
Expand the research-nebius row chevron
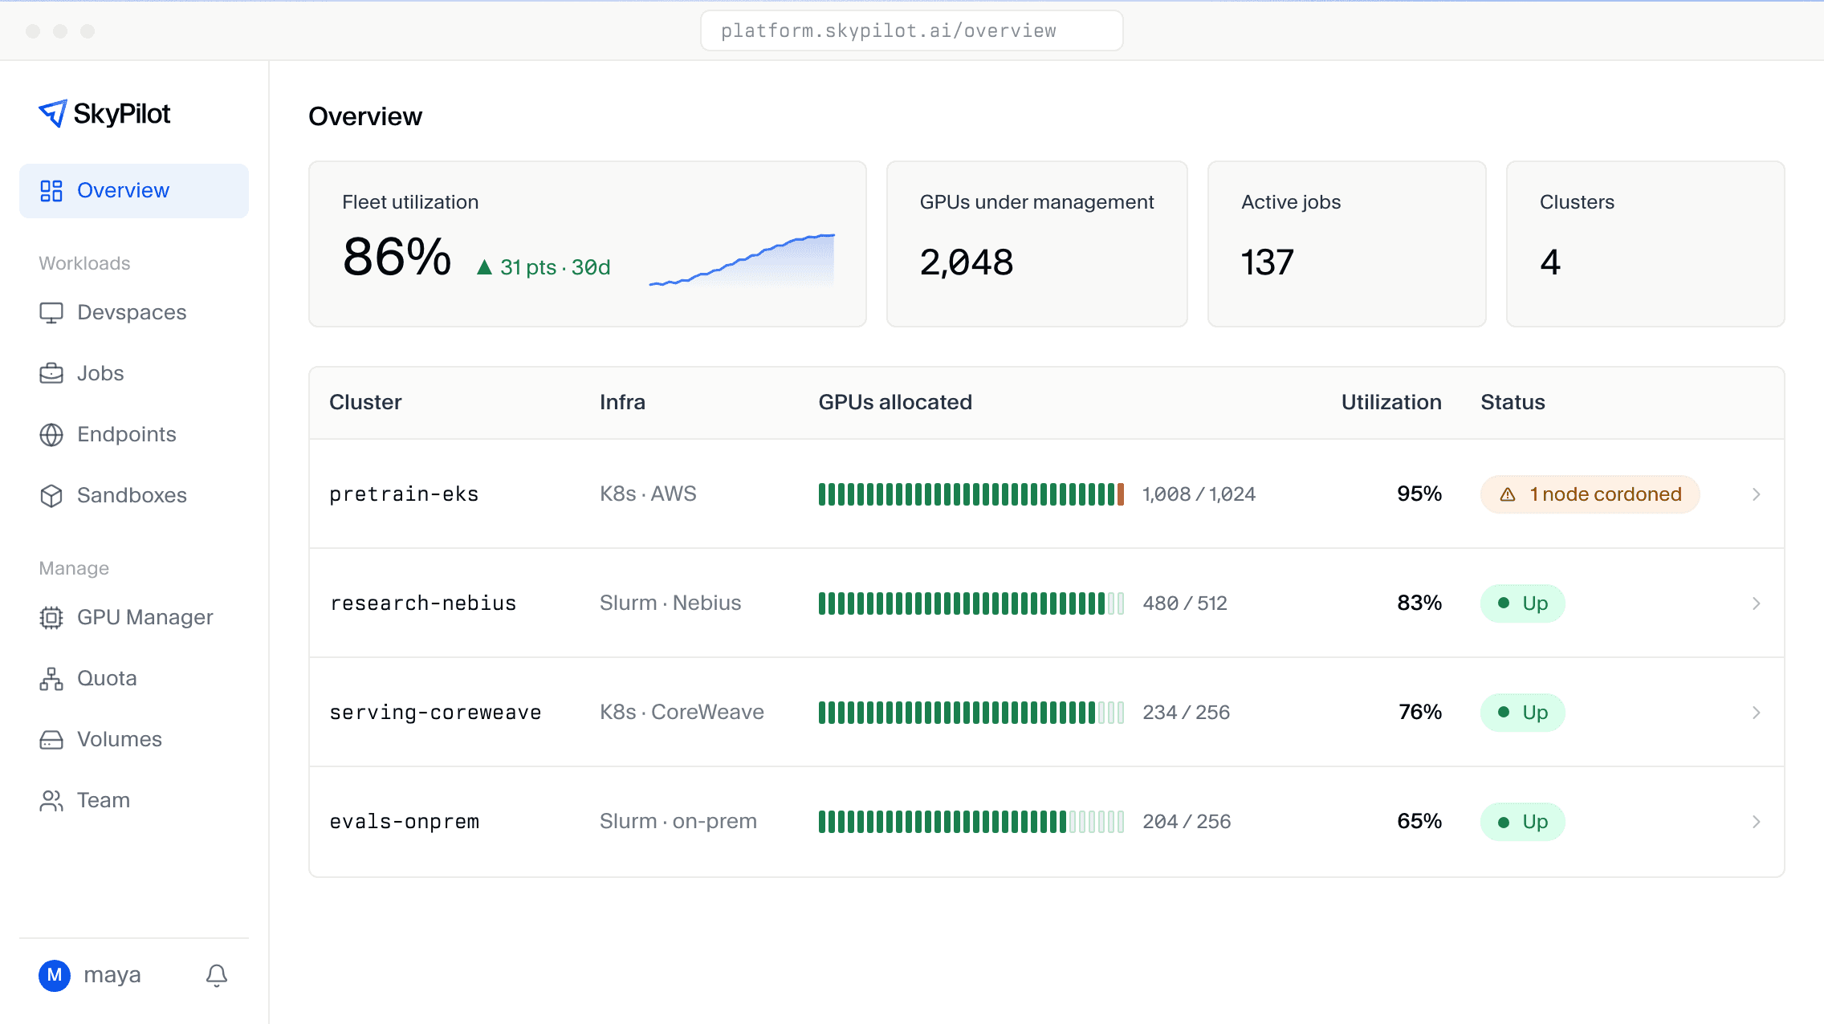coord(1757,603)
